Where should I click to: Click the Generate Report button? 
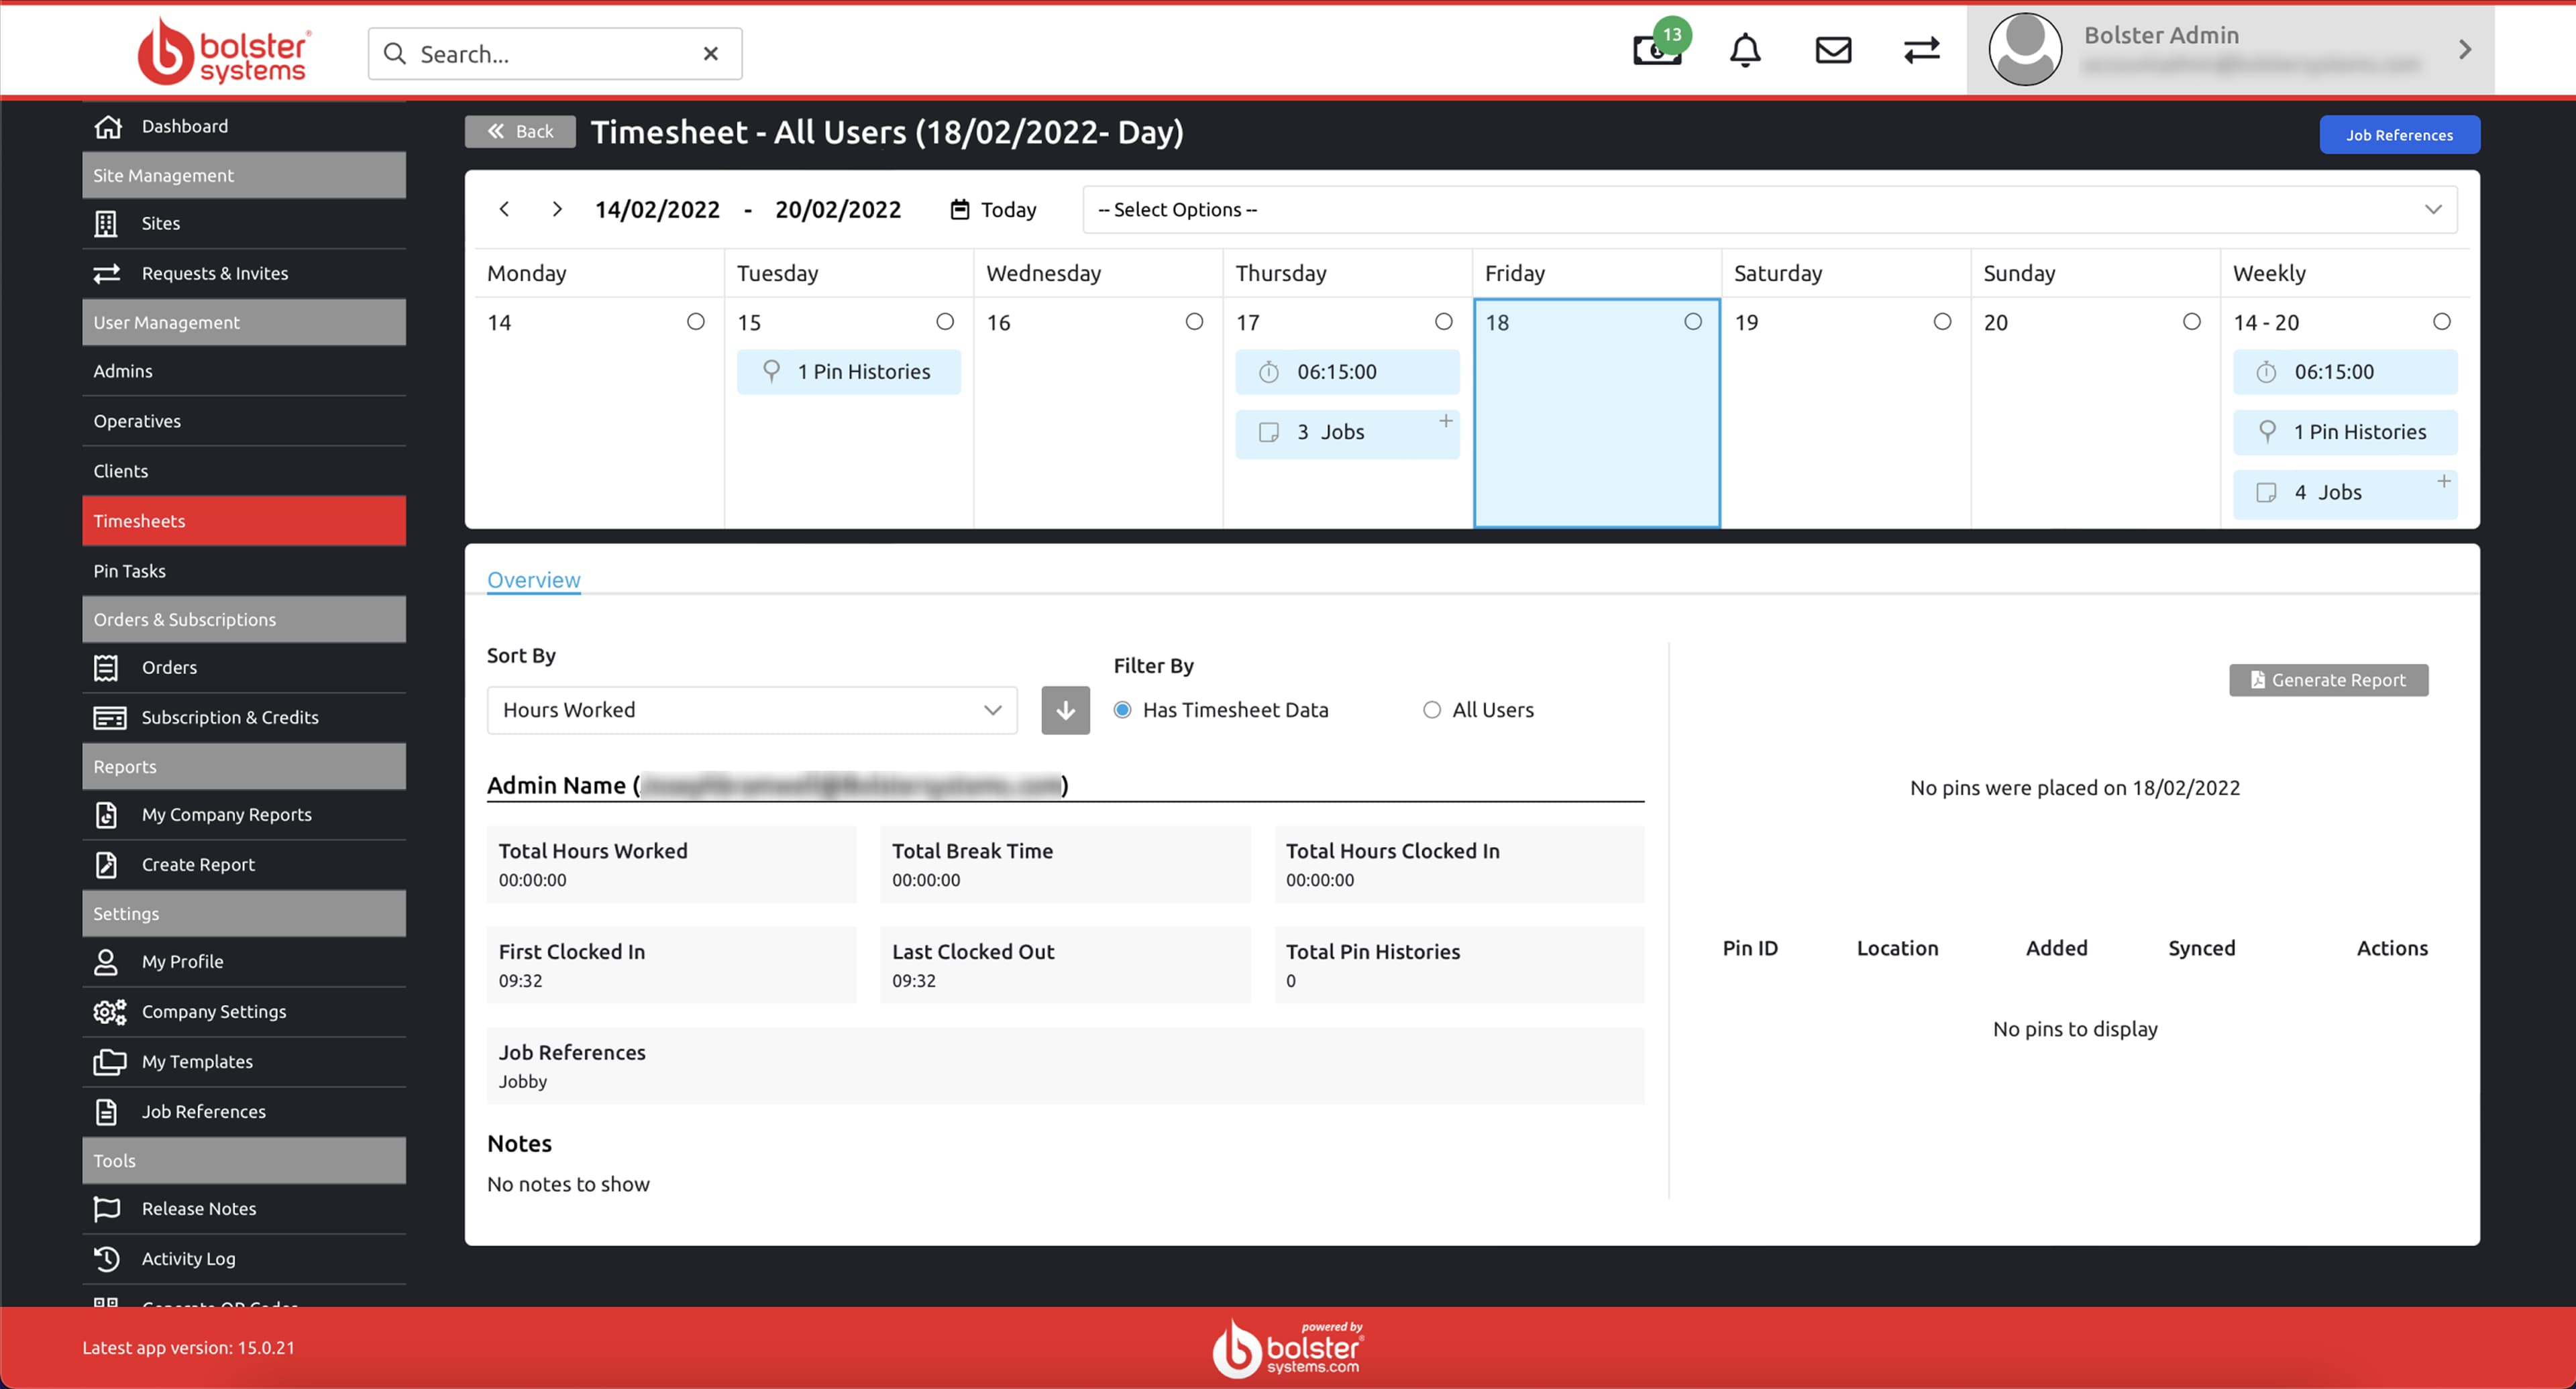pyautogui.click(x=2328, y=680)
